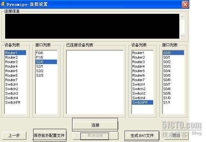Choose interface S2/0 in left interface list

point(46,62)
